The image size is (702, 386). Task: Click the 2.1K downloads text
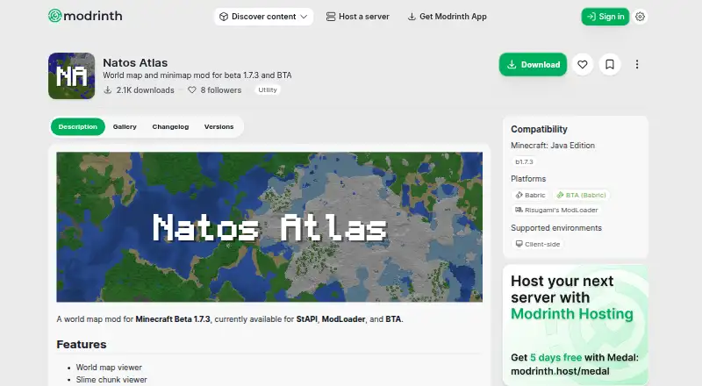pos(145,90)
